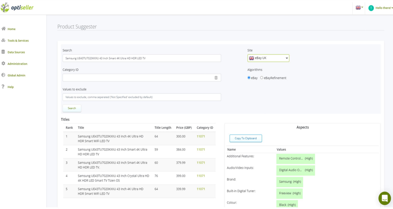Click the 379.99 price cell

(181, 163)
